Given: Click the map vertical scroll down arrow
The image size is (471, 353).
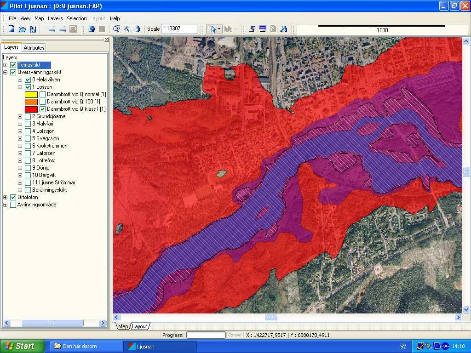Looking at the screenshot, I should tap(466, 309).
